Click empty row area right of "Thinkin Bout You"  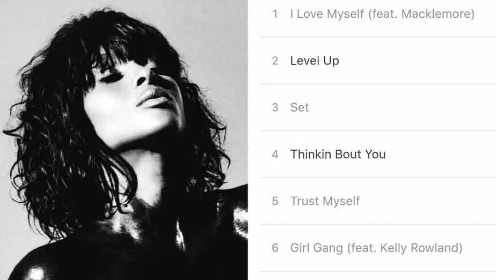click(441, 154)
